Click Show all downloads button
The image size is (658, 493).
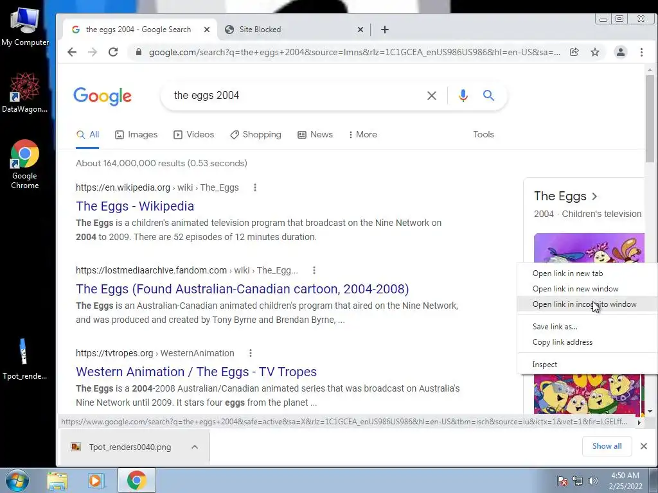(x=607, y=446)
